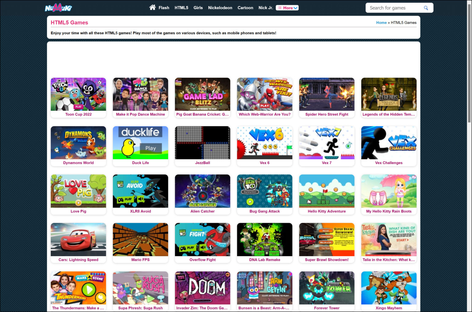
Task: Click the Home breadcrumb link
Action: pos(381,22)
